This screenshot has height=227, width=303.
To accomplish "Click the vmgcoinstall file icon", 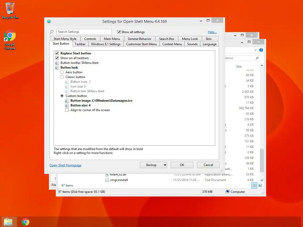I will click(x=107, y=180).
